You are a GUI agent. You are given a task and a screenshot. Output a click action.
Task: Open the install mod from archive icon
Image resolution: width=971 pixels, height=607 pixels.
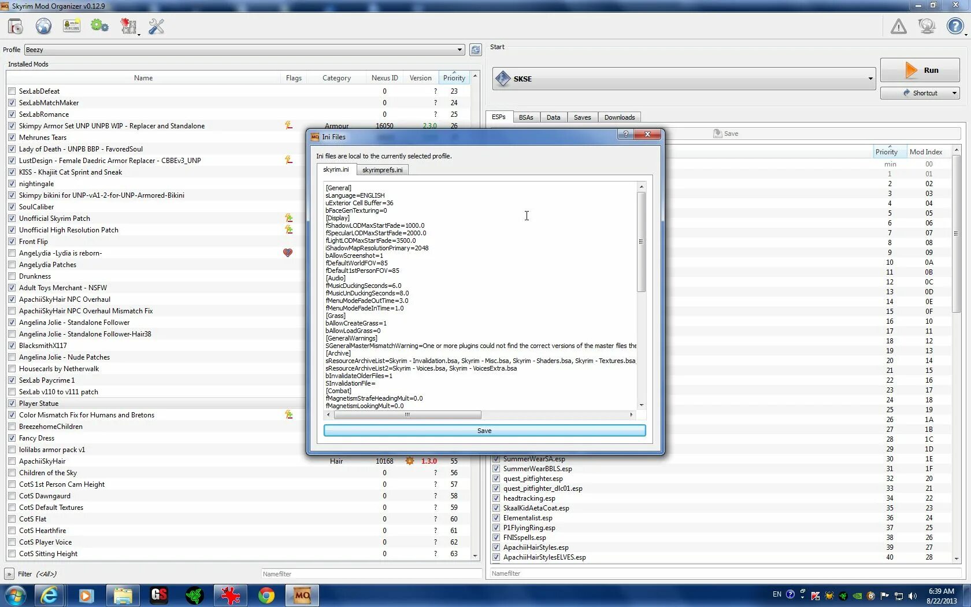point(15,27)
